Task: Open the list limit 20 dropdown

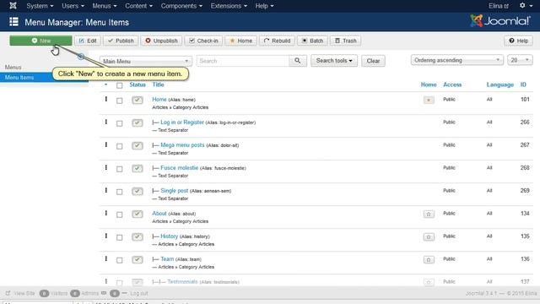Action: (520, 60)
